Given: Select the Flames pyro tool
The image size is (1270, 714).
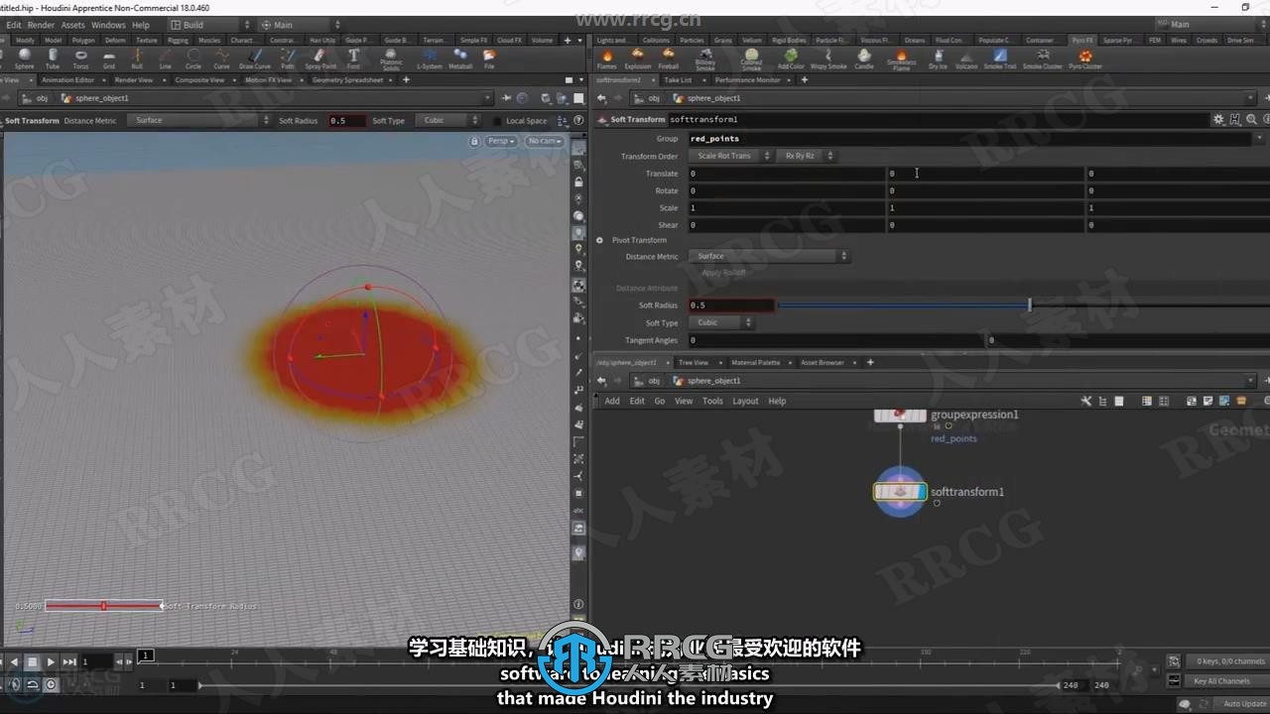Looking at the screenshot, I should click(x=606, y=59).
